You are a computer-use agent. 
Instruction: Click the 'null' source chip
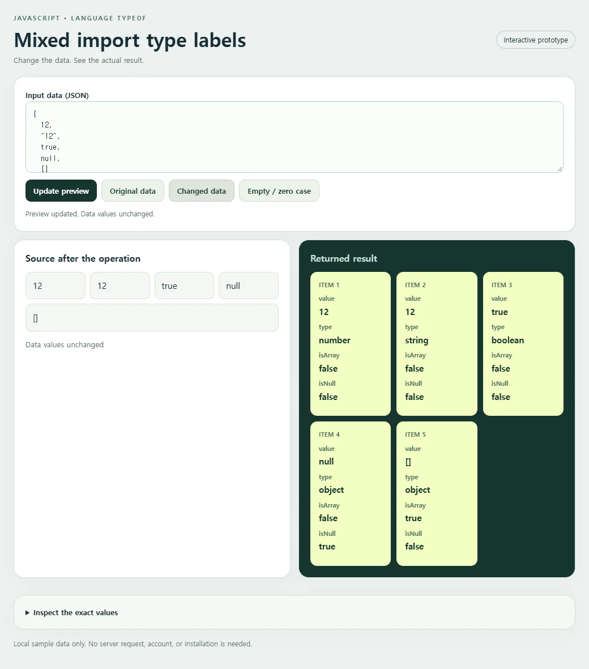tap(249, 286)
